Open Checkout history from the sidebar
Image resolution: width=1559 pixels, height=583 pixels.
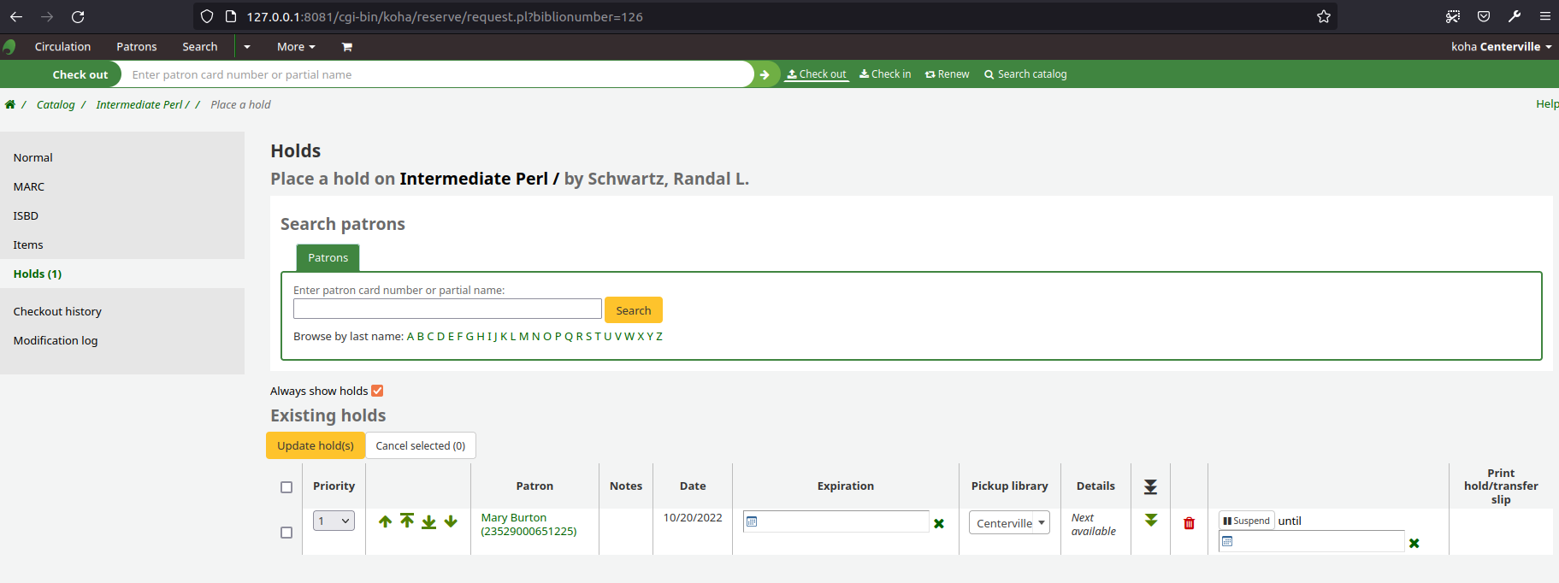click(57, 311)
